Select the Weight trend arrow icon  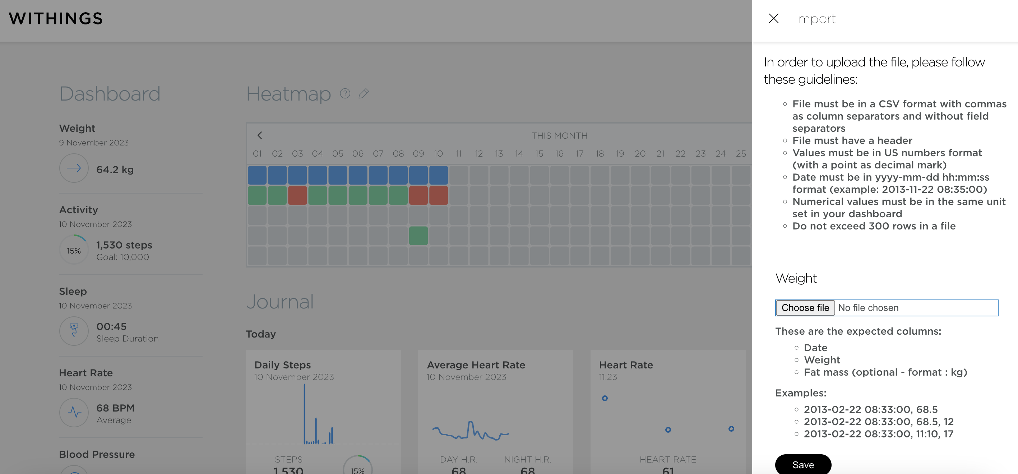point(74,168)
